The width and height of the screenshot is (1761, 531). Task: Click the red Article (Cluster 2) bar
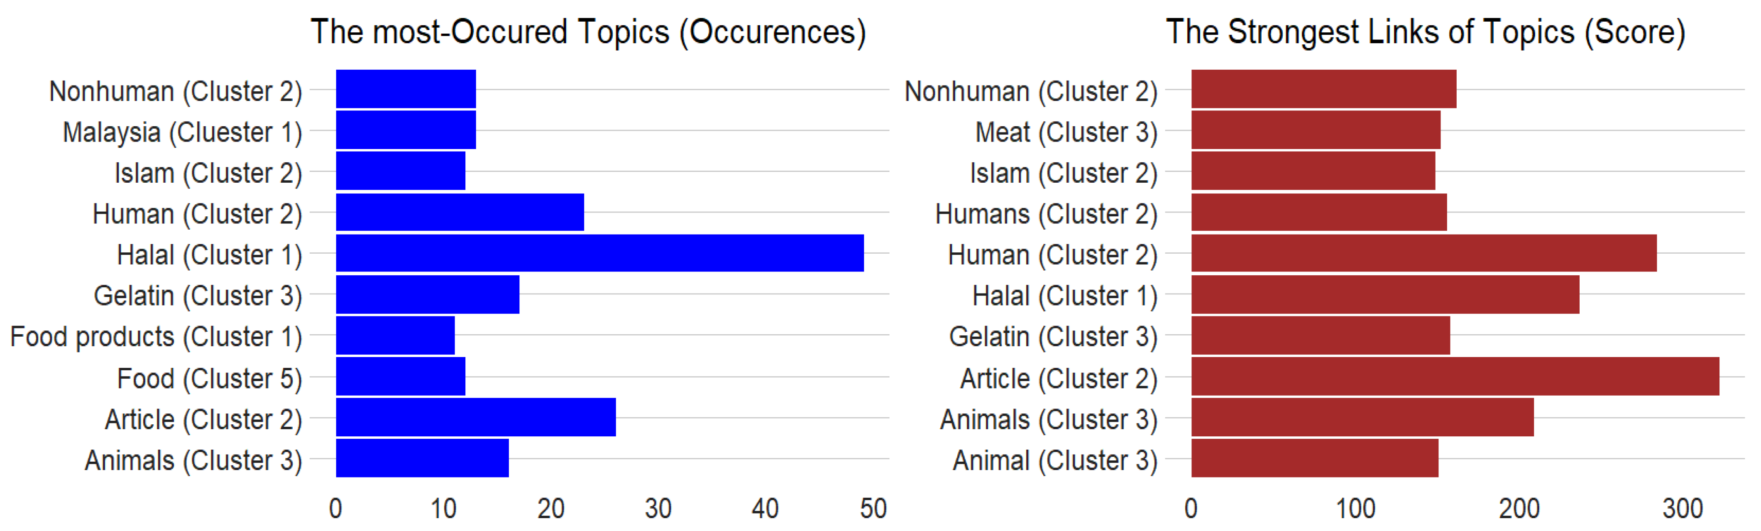tap(1455, 376)
